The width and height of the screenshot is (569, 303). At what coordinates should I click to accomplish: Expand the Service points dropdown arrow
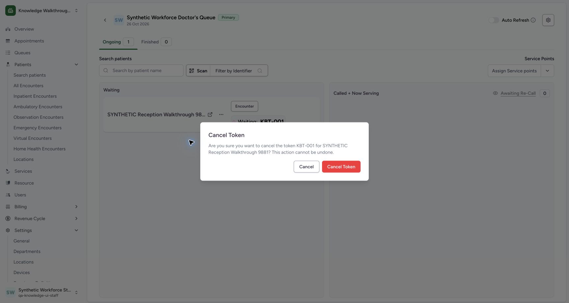[547, 71]
